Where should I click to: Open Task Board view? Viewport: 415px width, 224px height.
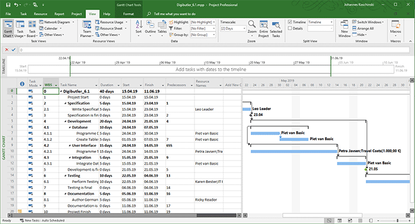click(32, 28)
